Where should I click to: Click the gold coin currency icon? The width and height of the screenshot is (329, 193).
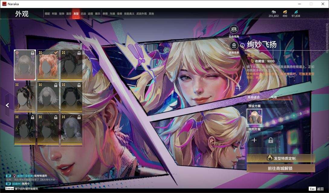[274, 12]
